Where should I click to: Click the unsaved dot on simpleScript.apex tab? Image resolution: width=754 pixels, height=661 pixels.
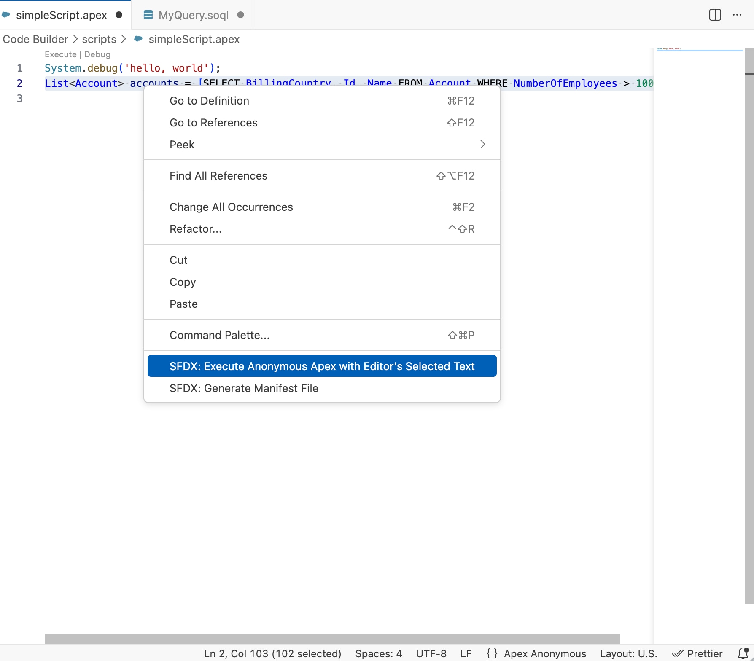[119, 15]
